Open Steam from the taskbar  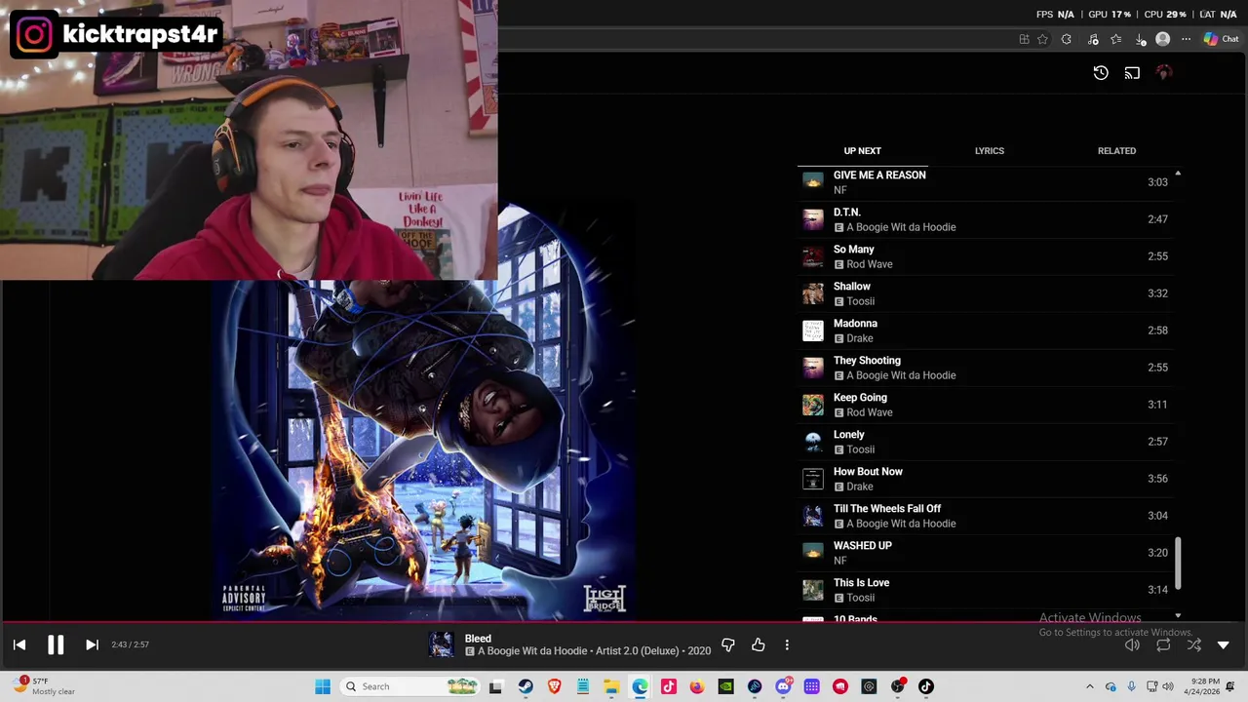(x=525, y=686)
